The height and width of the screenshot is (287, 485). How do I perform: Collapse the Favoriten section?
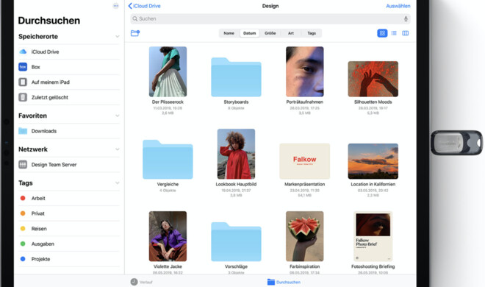click(x=118, y=116)
